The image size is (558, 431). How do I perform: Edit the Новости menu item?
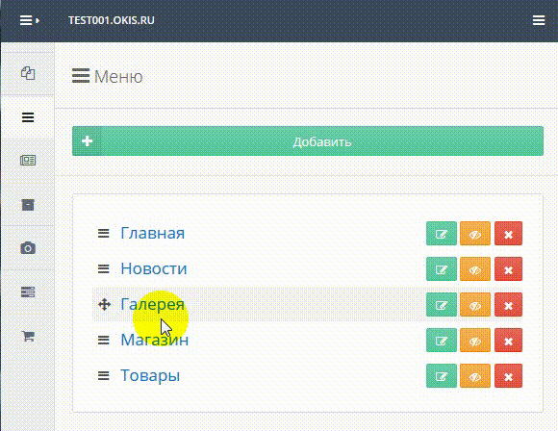tap(442, 268)
